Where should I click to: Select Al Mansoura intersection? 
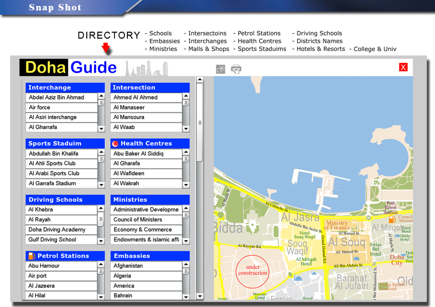tap(146, 117)
